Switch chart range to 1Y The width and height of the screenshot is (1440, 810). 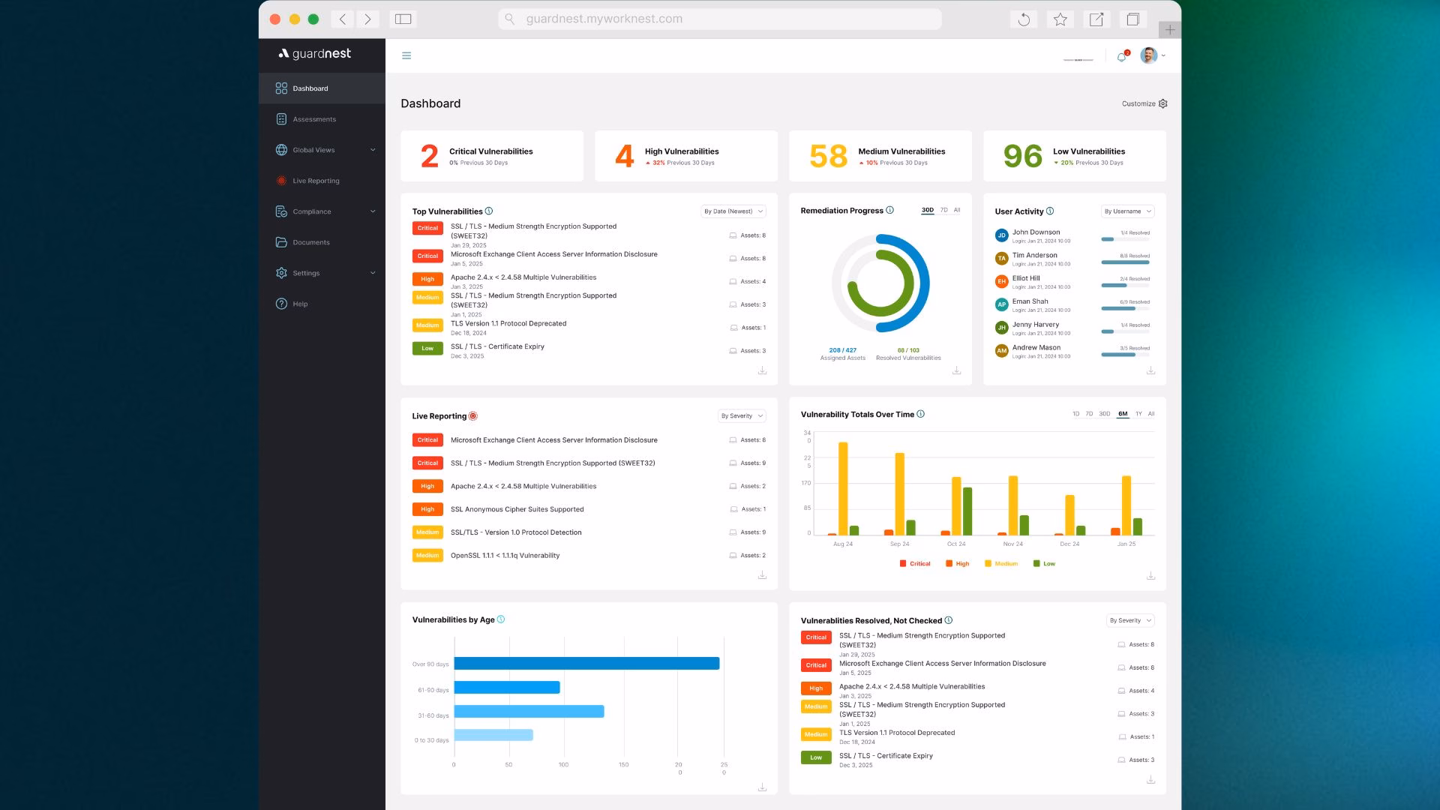(x=1138, y=414)
